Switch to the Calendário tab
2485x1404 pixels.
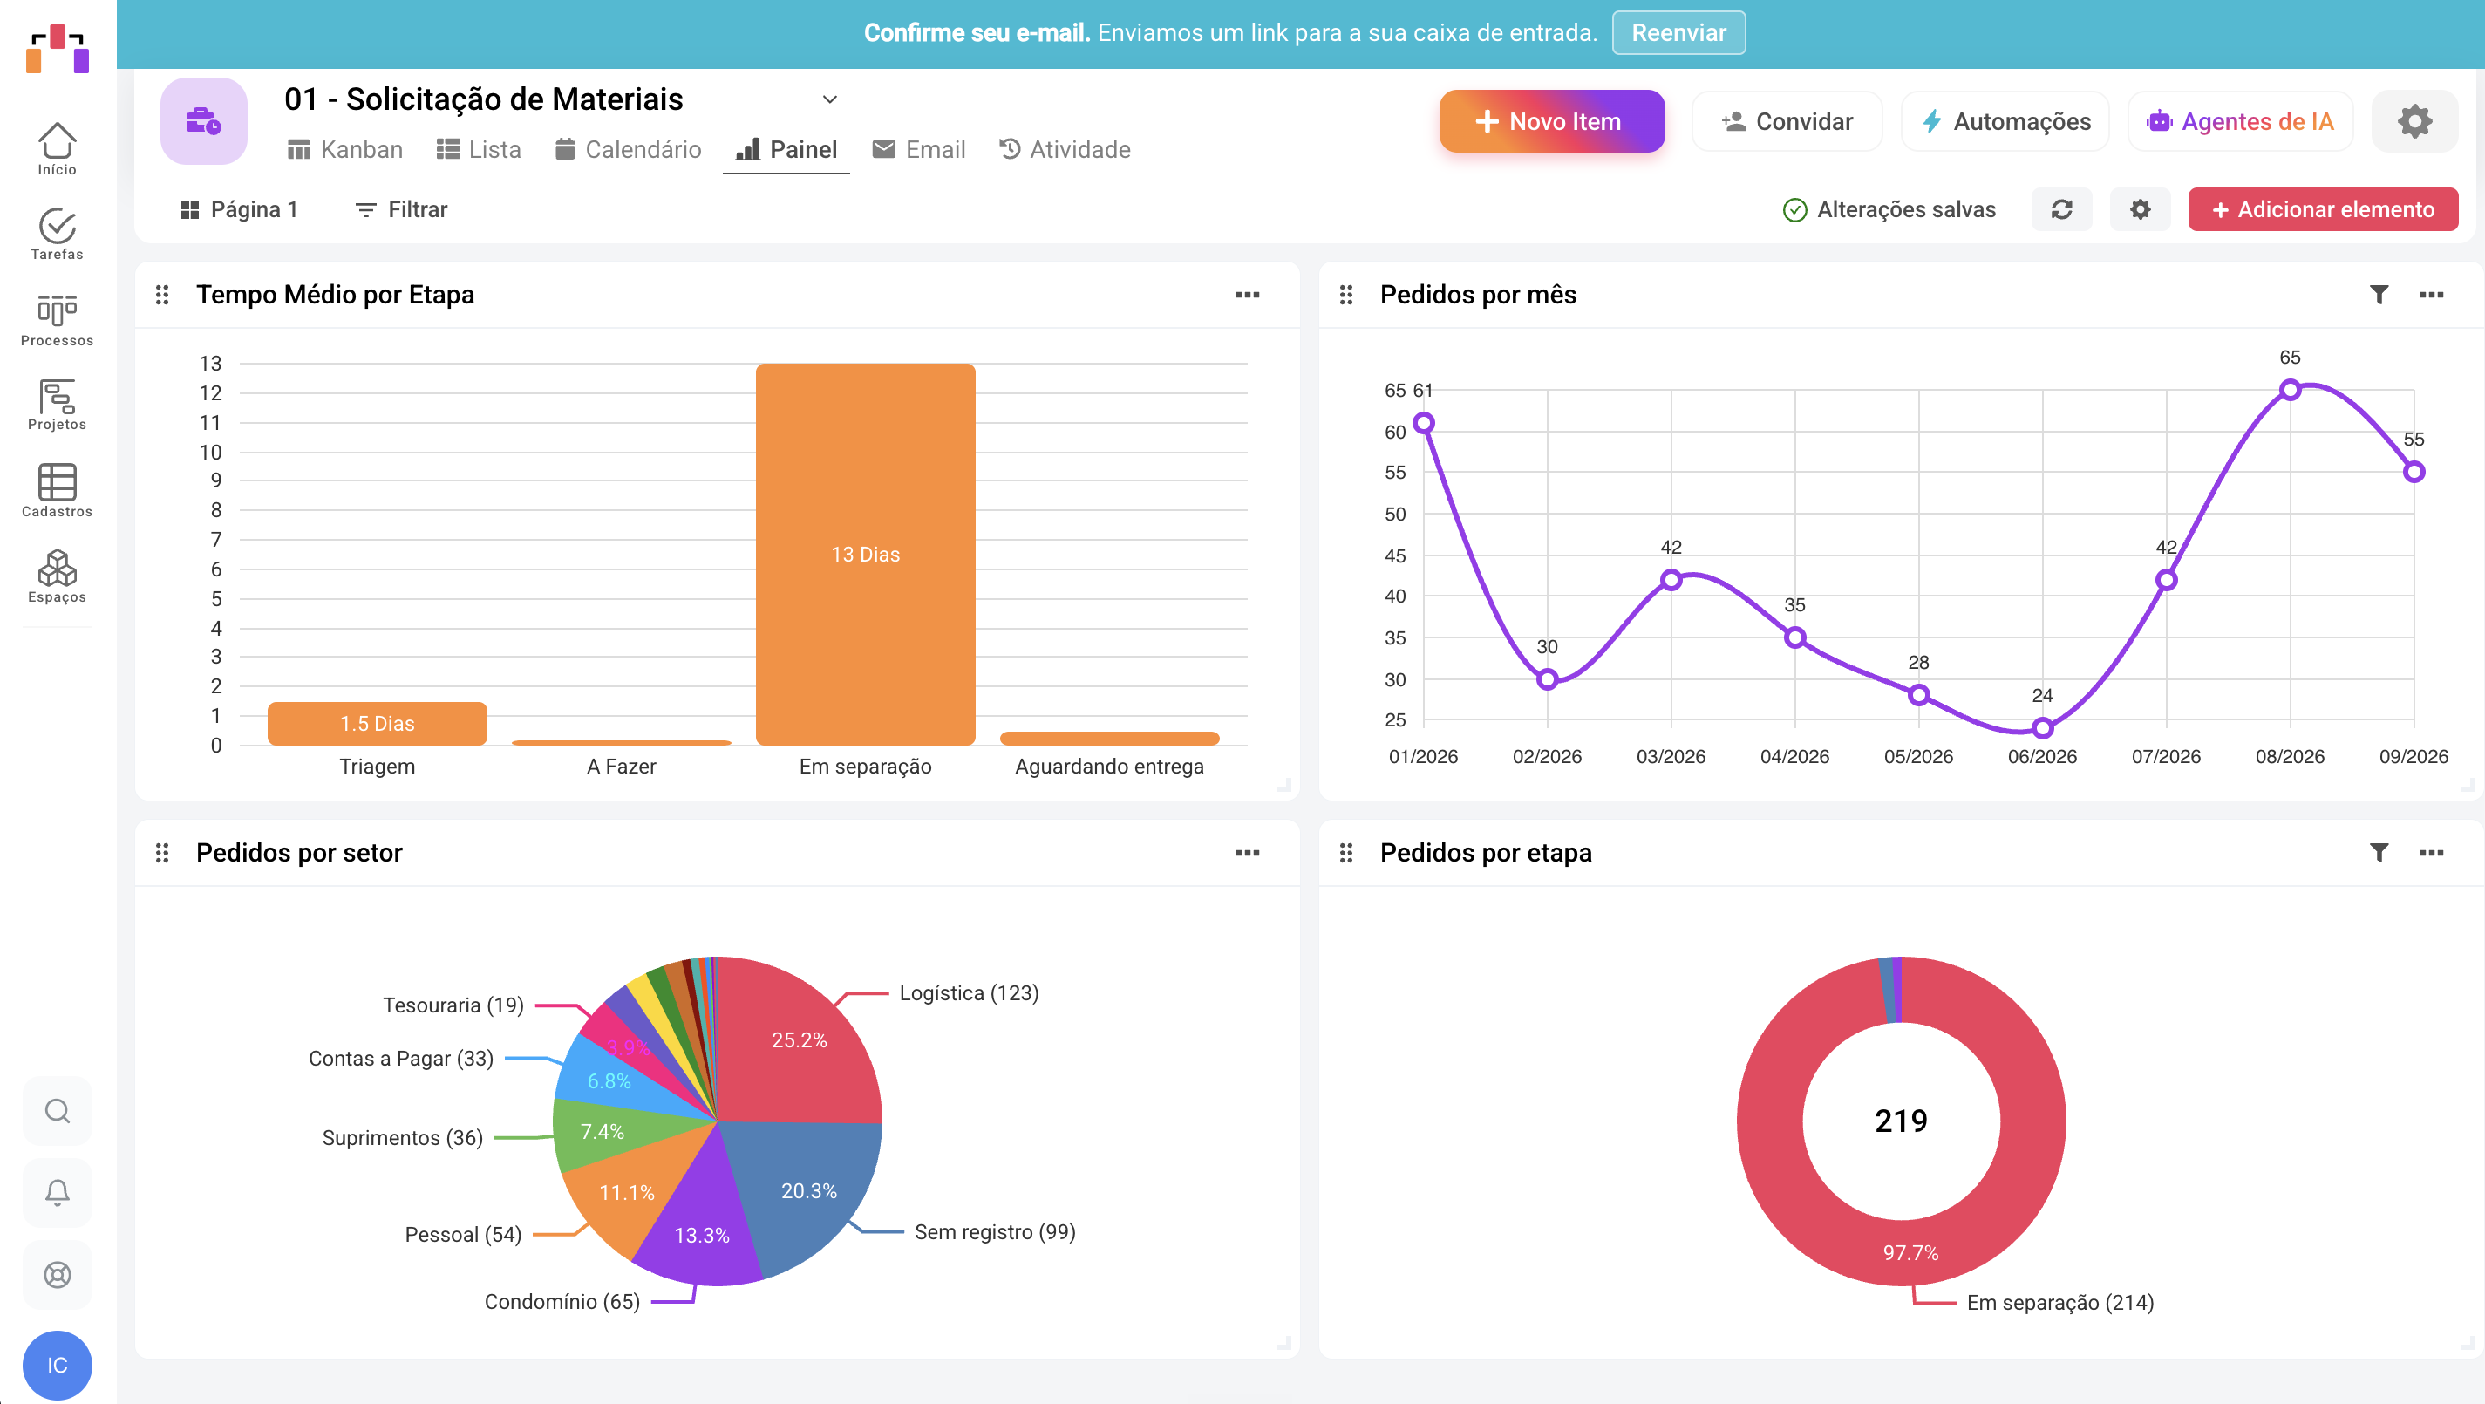(628, 150)
